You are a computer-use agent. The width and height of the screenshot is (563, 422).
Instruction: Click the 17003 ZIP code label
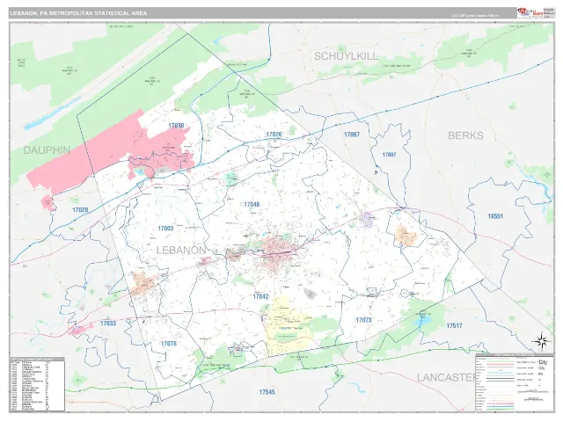(165, 229)
